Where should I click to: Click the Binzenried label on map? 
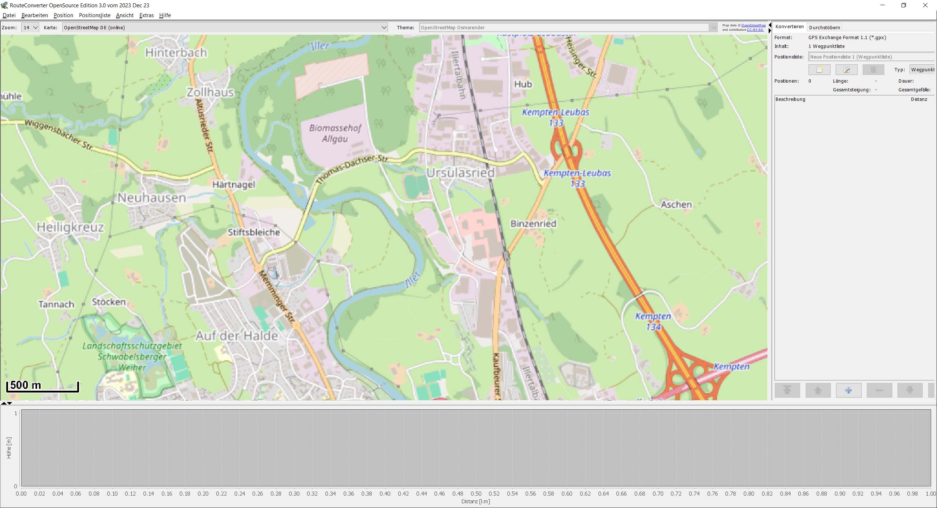(x=533, y=224)
